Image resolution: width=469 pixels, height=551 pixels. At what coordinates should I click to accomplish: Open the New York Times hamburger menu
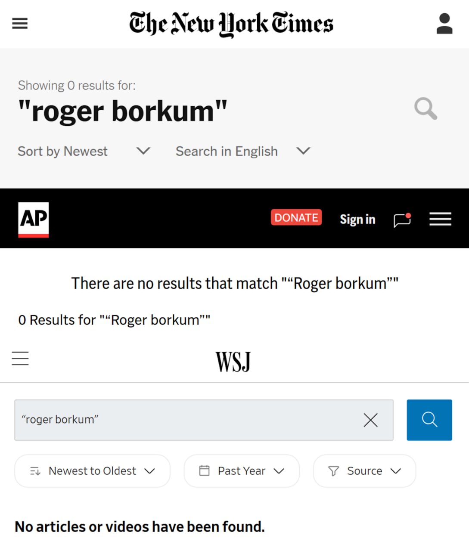[20, 23]
